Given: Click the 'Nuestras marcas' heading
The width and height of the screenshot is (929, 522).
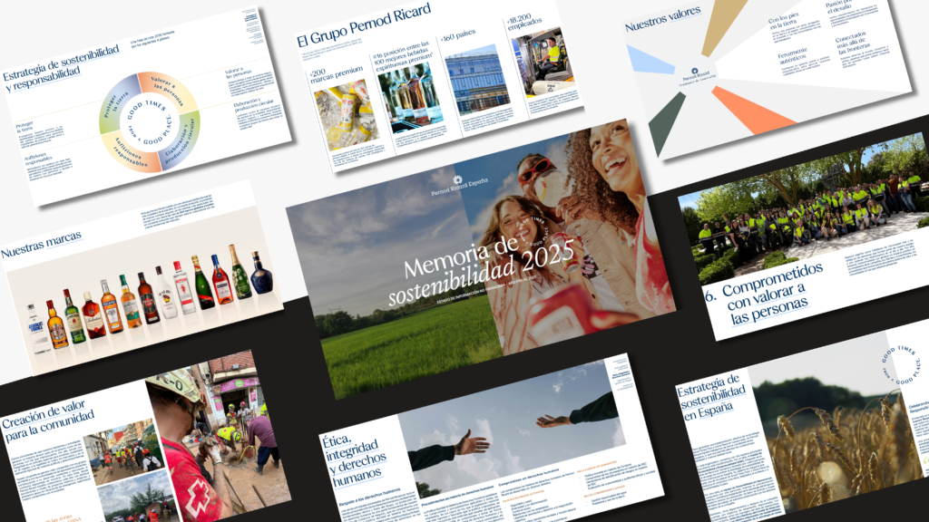Looking at the screenshot, I should click(42, 244).
